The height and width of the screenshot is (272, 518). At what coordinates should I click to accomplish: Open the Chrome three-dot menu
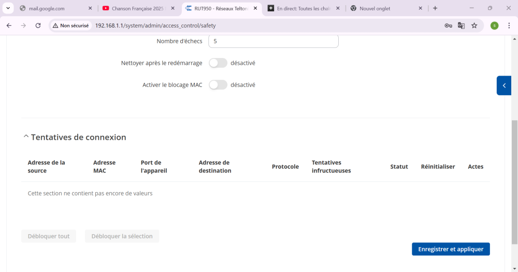tap(509, 25)
